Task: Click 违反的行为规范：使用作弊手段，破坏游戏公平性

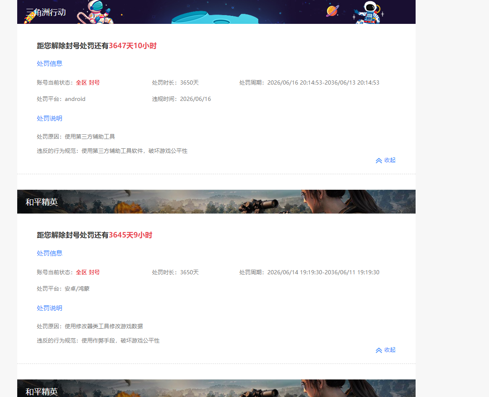Action: [98, 340]
